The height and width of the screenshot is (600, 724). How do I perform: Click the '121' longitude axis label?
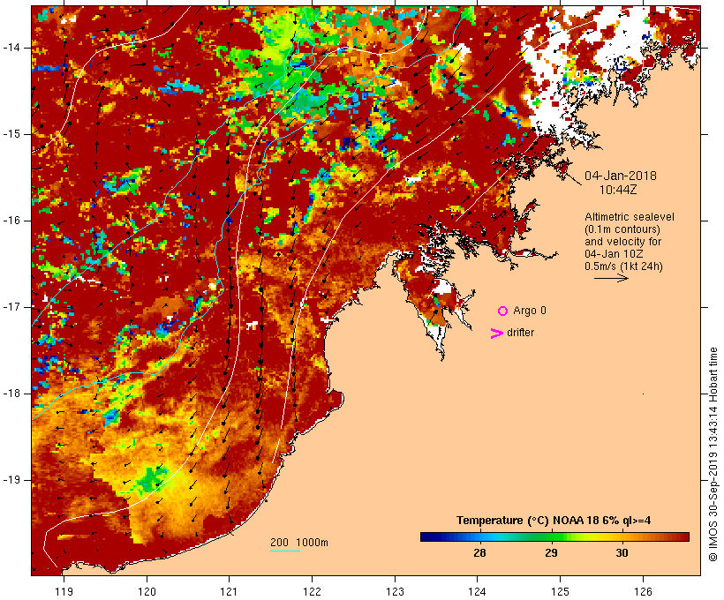230,592
